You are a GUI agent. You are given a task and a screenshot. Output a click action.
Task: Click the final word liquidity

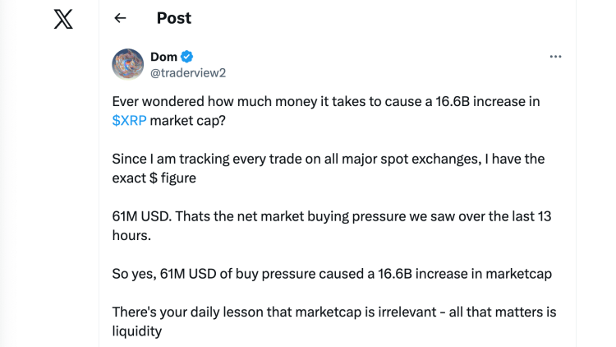click(x=136, y=330)
